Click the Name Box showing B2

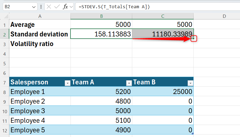(x=16, y=7)
